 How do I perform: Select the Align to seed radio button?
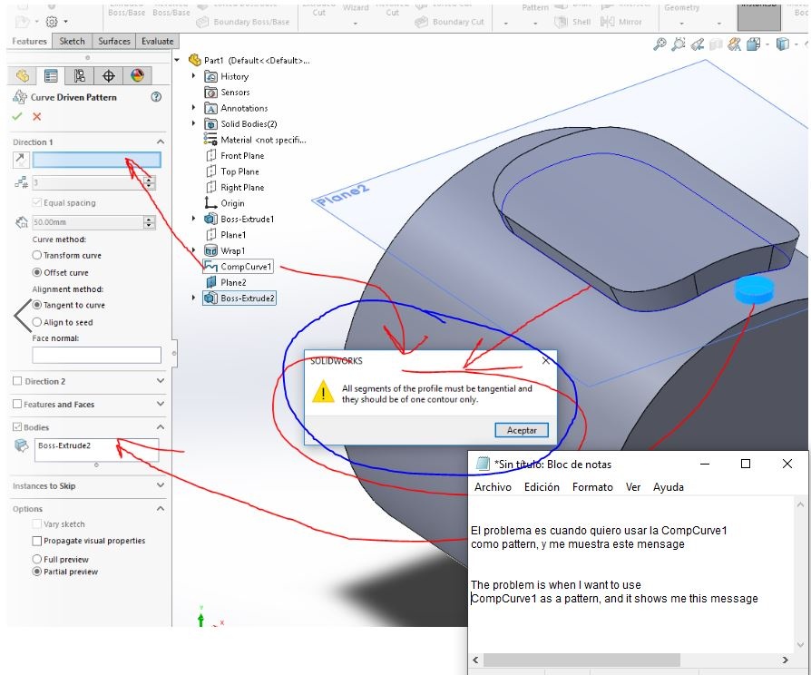(36, 322)
